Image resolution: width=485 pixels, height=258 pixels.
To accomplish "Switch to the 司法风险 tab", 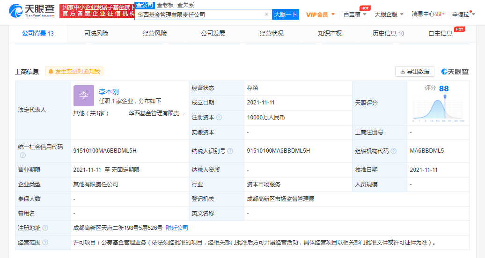I will point(96,33).
